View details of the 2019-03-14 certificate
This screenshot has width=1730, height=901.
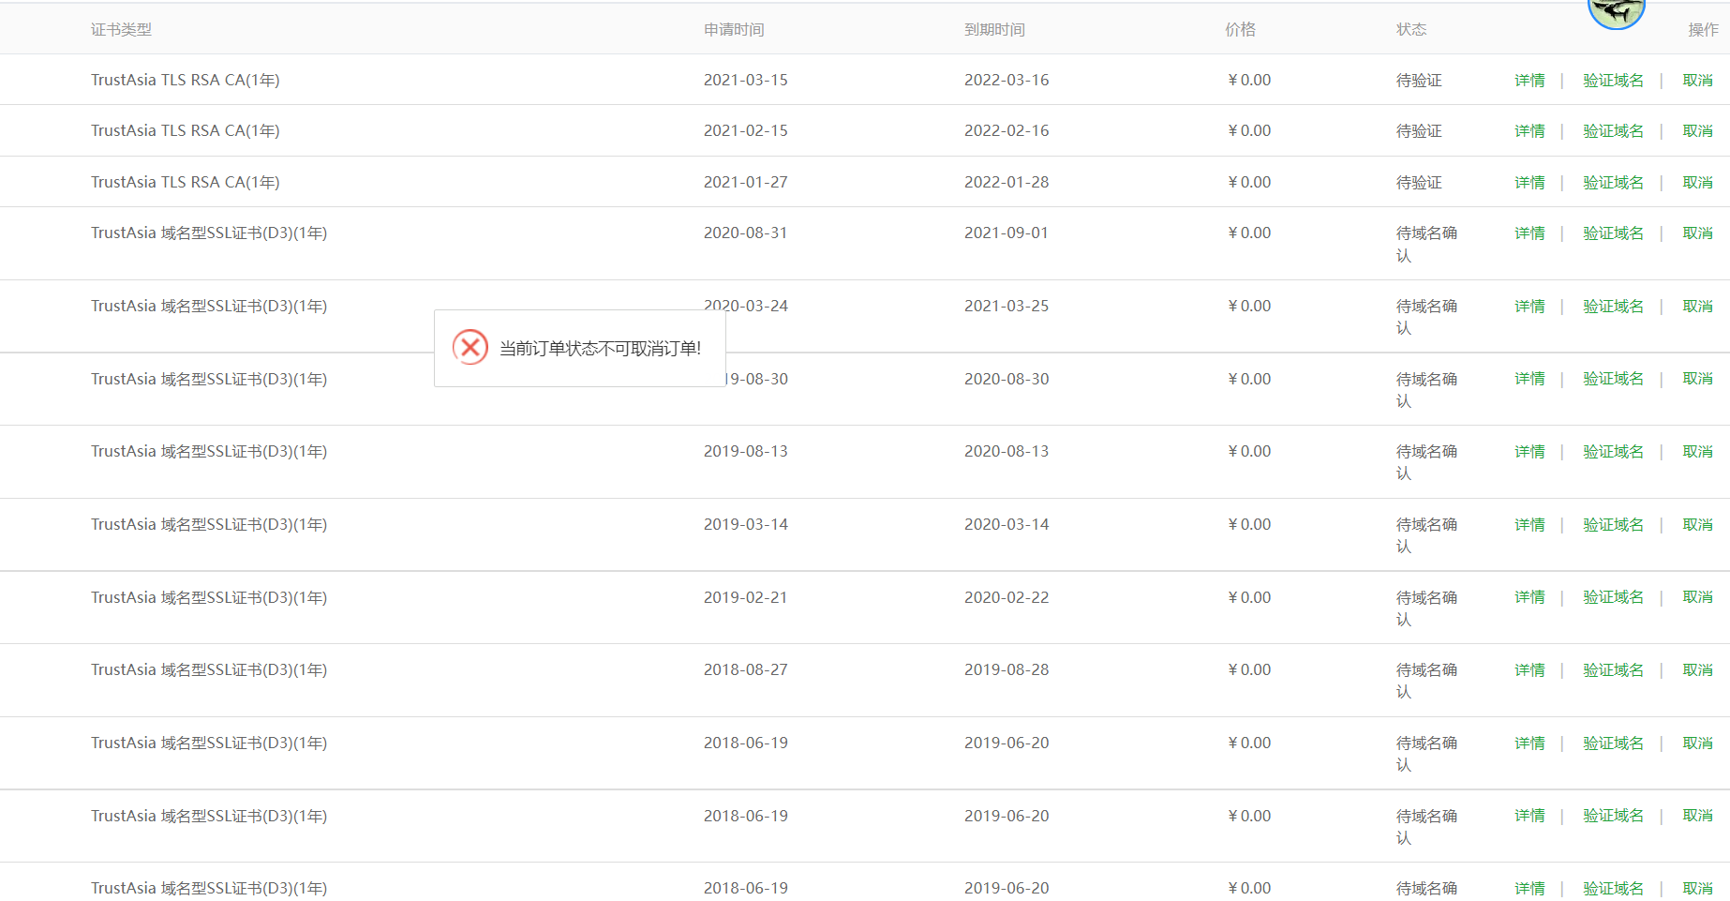click(1529, 525)
